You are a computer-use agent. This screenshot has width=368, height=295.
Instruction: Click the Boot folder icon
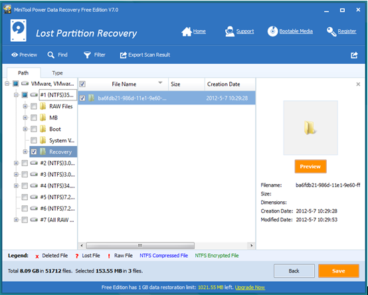pyautogui.click(x=43, y=129)
